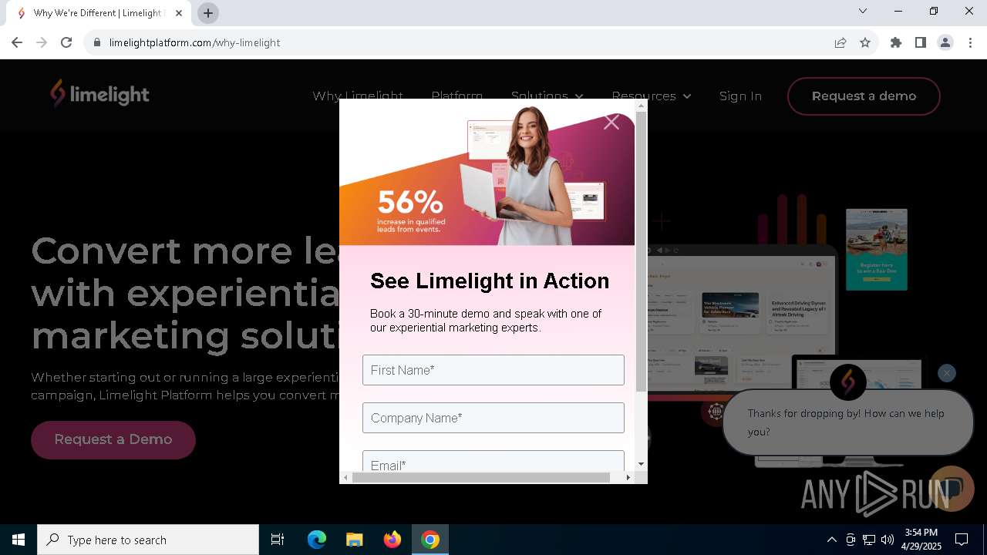View site information lock icon
This screenshot has height=555, width=987.
point(97,42)
